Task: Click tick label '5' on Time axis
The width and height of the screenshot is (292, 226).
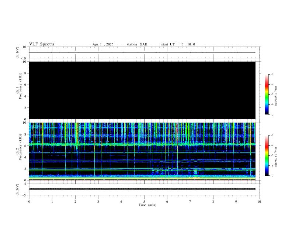Action: pyautogui.click(x=144, y=202)
